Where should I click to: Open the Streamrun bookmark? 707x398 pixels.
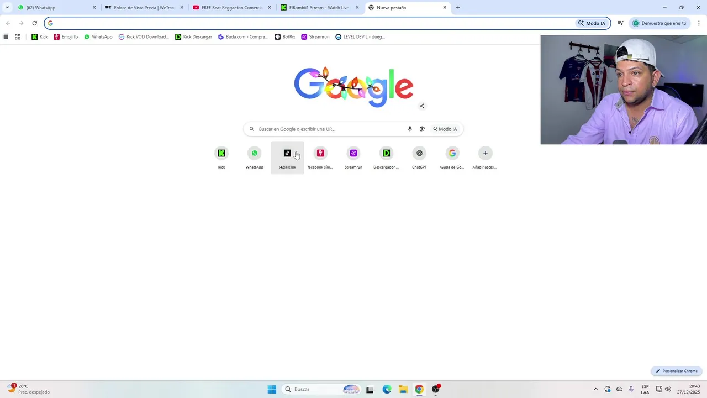tap(315, 37)
